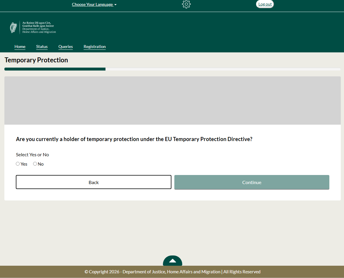Click the department name text in header
The width and height of the screenshot is (344, 278).
(39, 28)
